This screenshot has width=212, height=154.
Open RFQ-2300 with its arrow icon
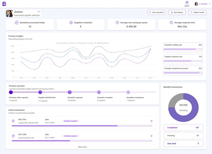151,136
